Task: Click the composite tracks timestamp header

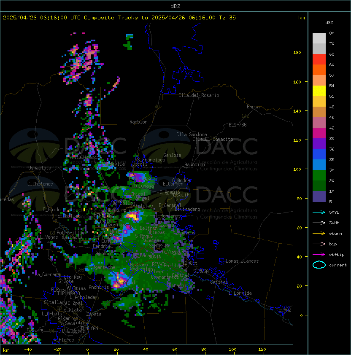Action: (x=119, y=18)
